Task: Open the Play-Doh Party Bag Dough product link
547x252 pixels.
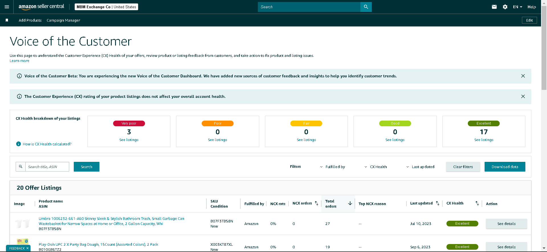Action: point(98,244)
